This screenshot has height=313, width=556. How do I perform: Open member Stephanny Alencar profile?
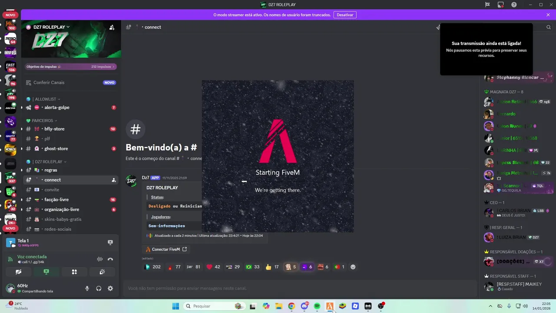click(518, 77)
